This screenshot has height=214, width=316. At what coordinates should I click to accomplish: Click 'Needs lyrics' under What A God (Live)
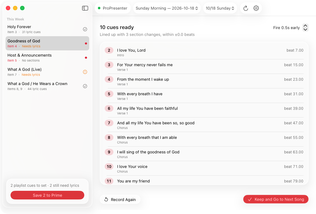click(31, 75)
